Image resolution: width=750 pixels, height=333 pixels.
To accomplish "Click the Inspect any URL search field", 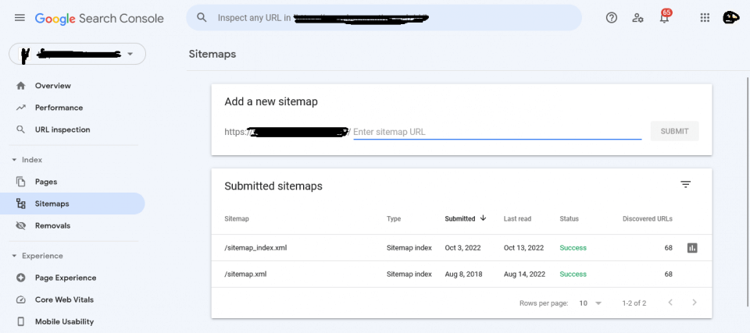I will coord(384,18).
